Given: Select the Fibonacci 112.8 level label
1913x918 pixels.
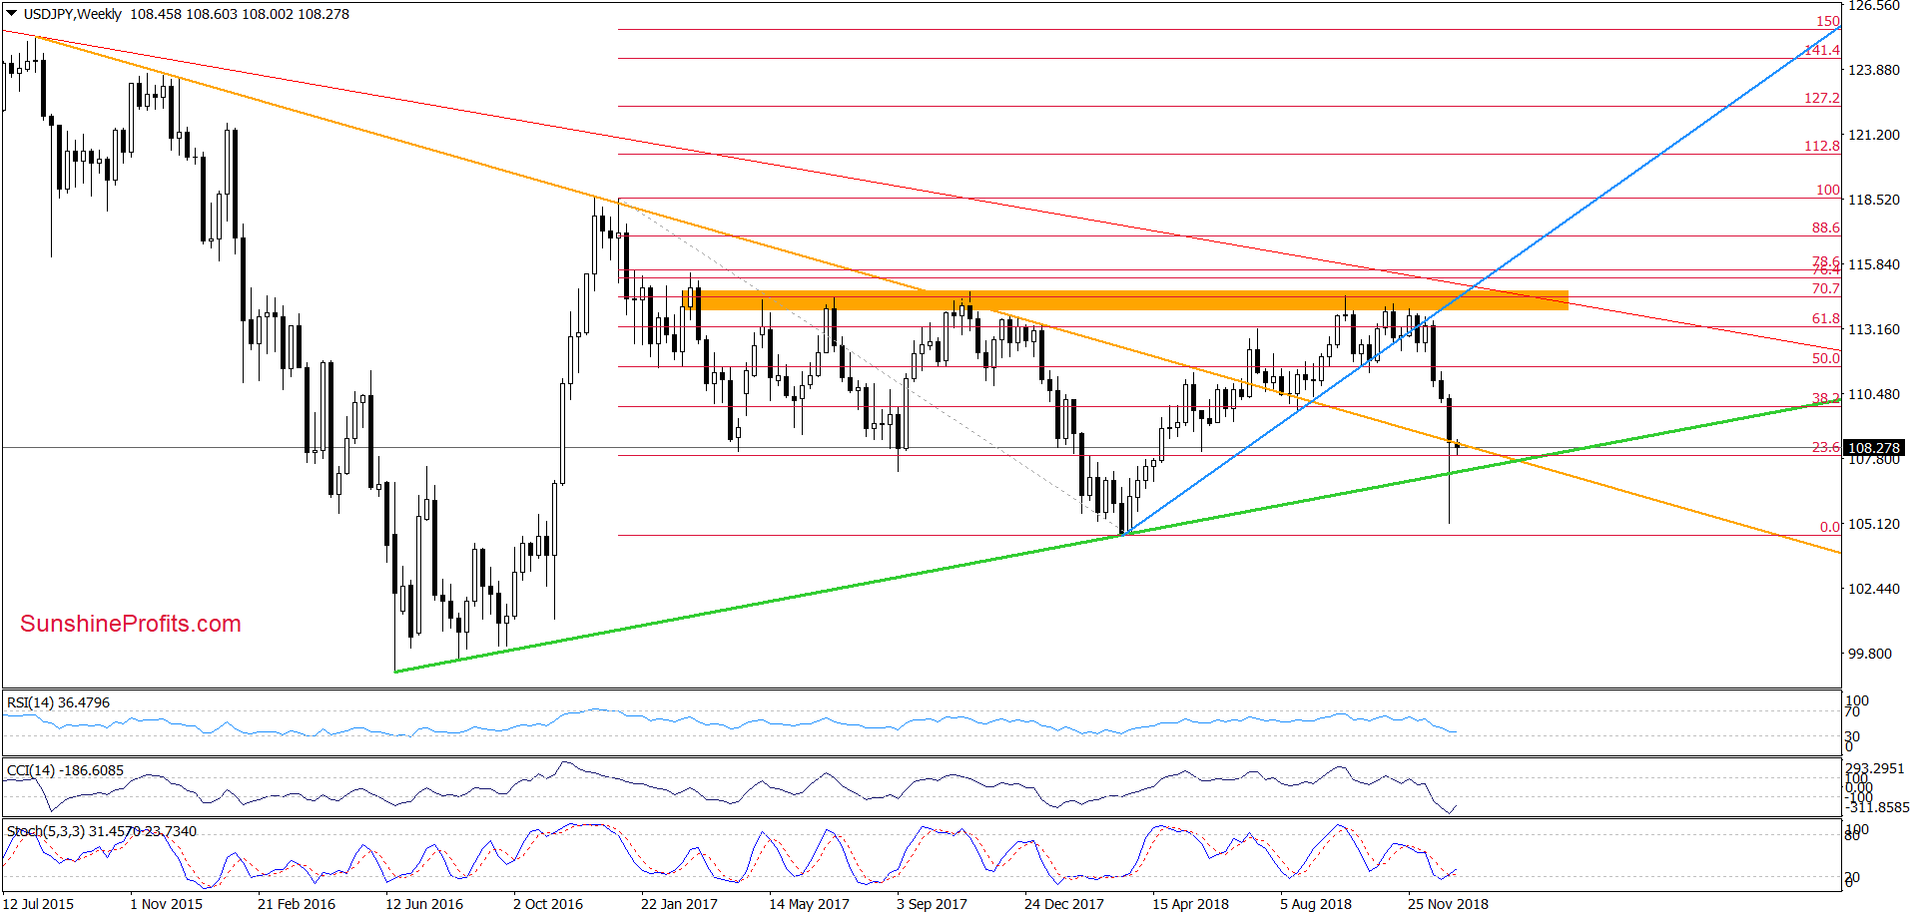Looking at the screenshot, I should click(x=1822, y=146).
